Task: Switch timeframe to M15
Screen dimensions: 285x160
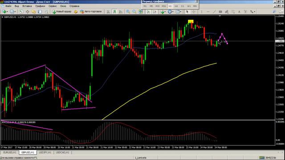Action: 157,6
